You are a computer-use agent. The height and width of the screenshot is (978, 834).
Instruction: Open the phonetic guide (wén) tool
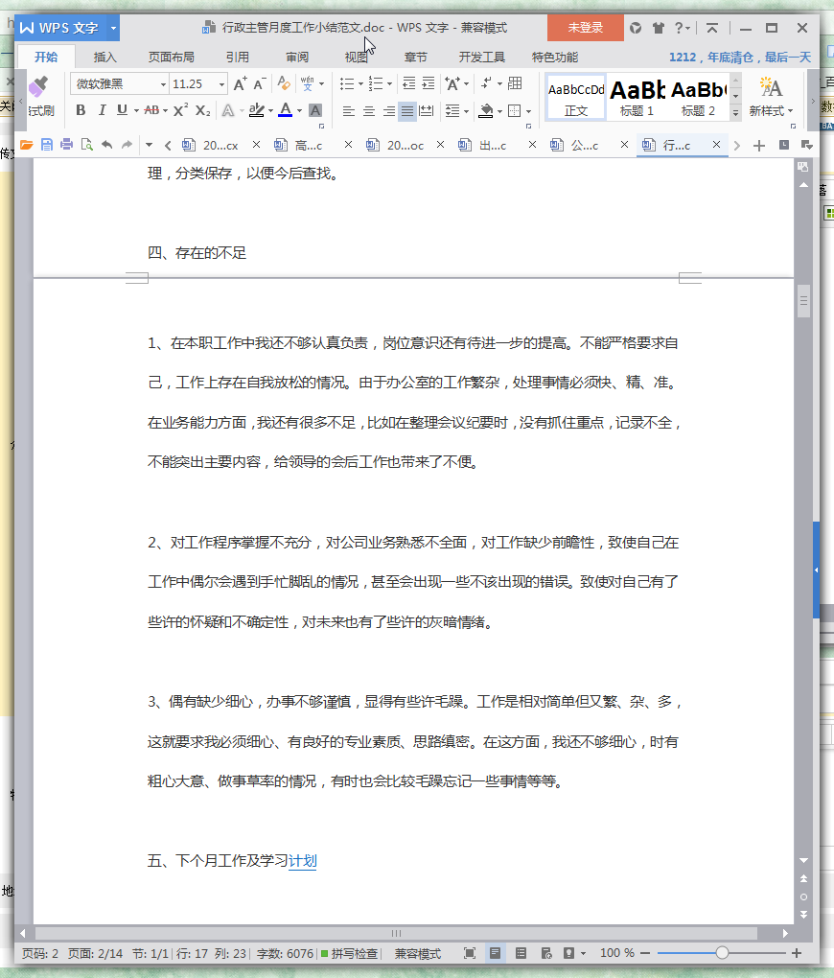coord(308,83)
